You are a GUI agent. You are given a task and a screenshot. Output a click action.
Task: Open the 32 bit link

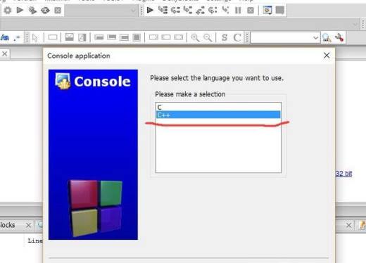pyautogui.click(x=343, y=174)
